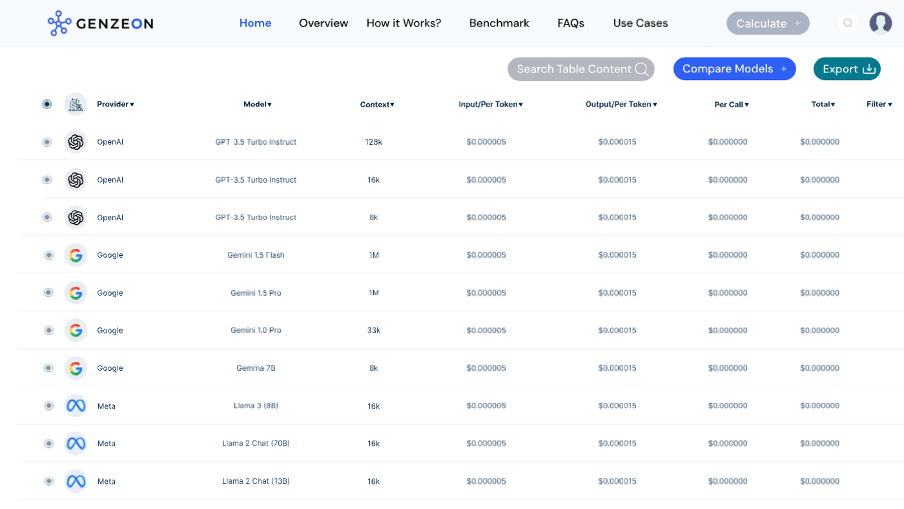This screenshot has height=509, width=904.
Task: Click OpenAI logo in GPT 3.5 128k row
Action: click(76, 142)
